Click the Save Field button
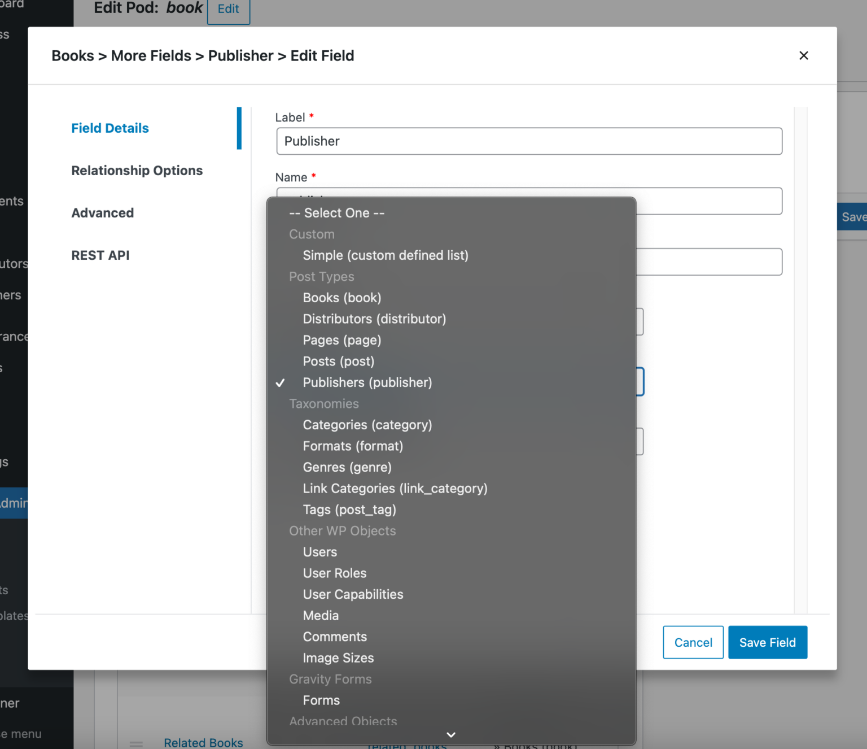The image size is (867, 749). point(768,642)
